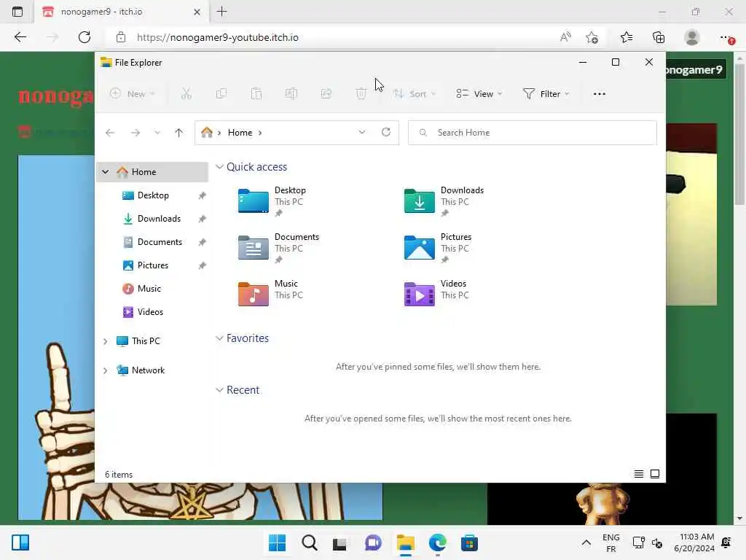Screen dimensions: 746x560
Task: Click the browser Refresh button
Action: [85, 37]
